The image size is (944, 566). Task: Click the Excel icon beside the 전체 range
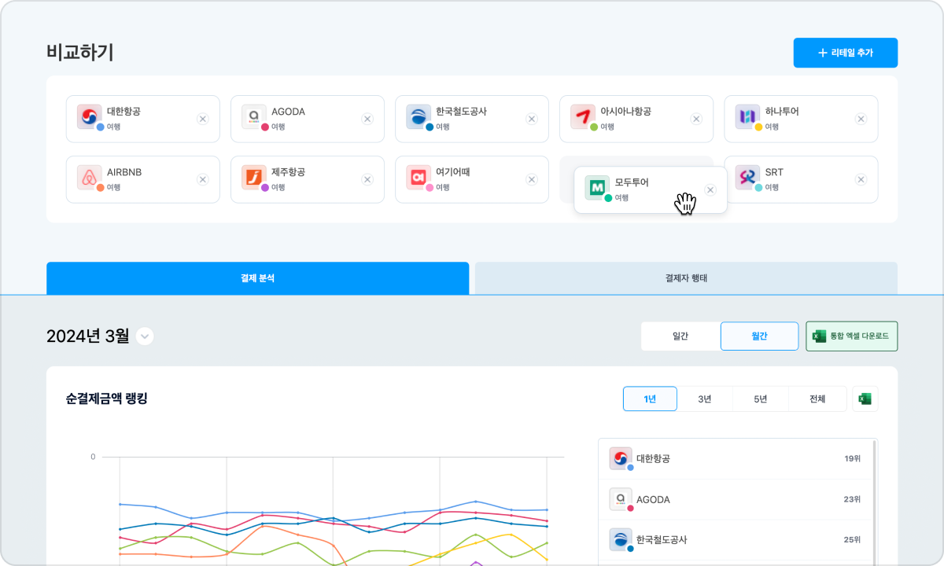point(865,399)
